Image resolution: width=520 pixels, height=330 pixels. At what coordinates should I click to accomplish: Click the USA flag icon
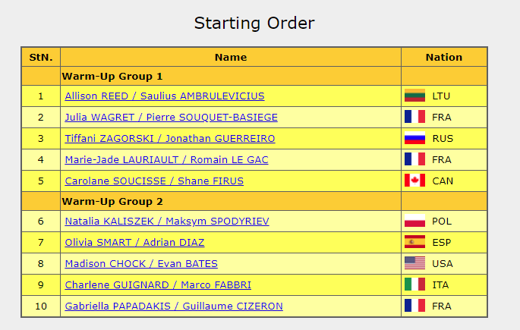pos(414,263)
